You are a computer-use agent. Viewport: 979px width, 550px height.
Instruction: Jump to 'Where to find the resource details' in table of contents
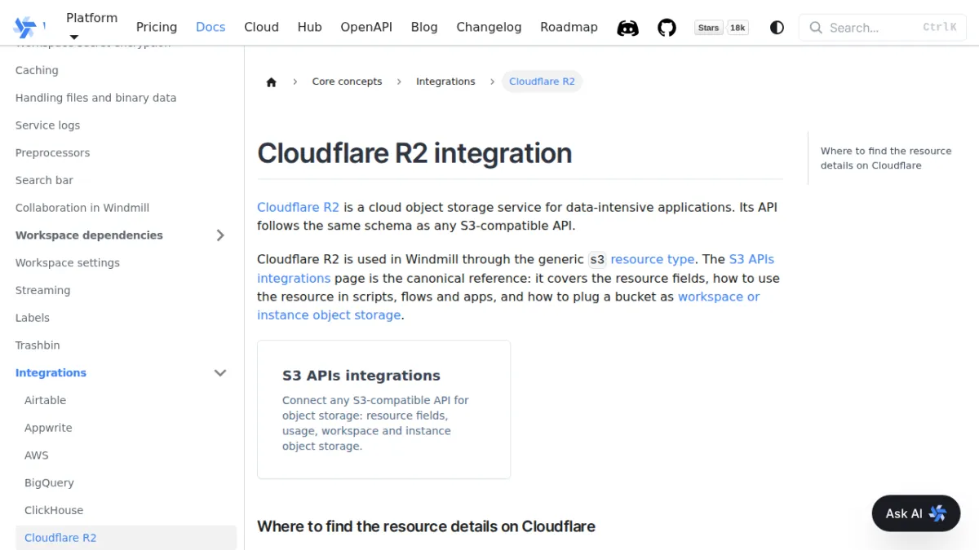click(886, 158)
